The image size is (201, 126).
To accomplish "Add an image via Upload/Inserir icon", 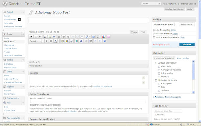I will click(47, 32).
